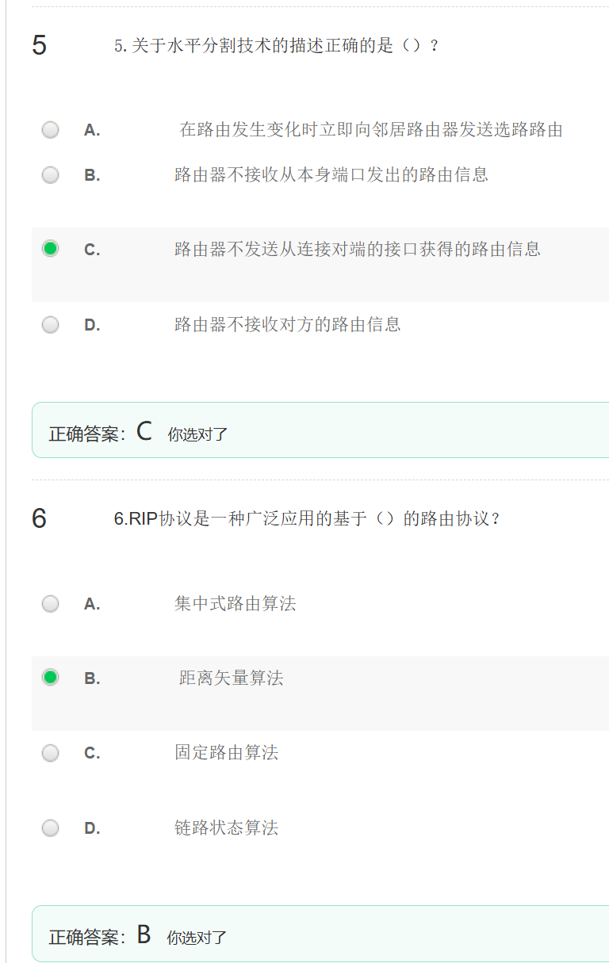Click option 路由器不接收从本身端口发出的路由信息

[x=331, y=174]
